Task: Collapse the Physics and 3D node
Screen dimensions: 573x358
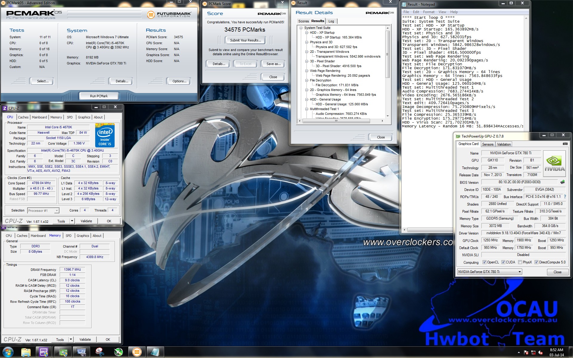Action: pyautogui.click(x=307, y=42)
